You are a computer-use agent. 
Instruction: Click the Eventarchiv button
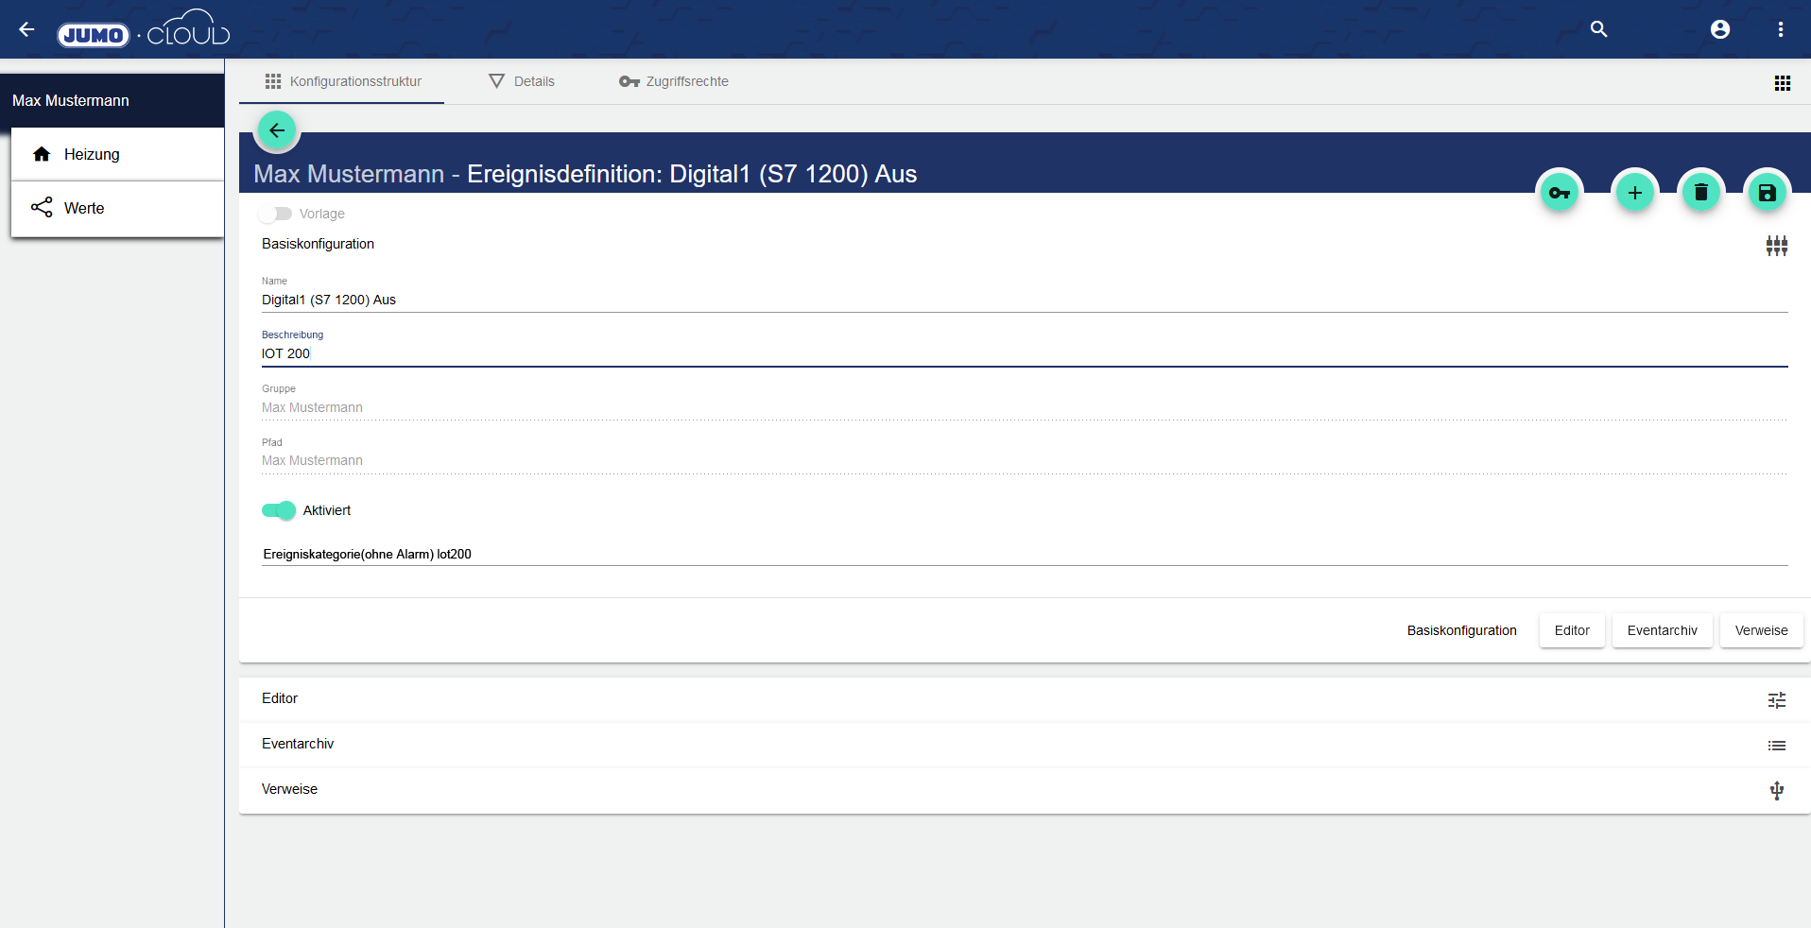point(1662,630)
